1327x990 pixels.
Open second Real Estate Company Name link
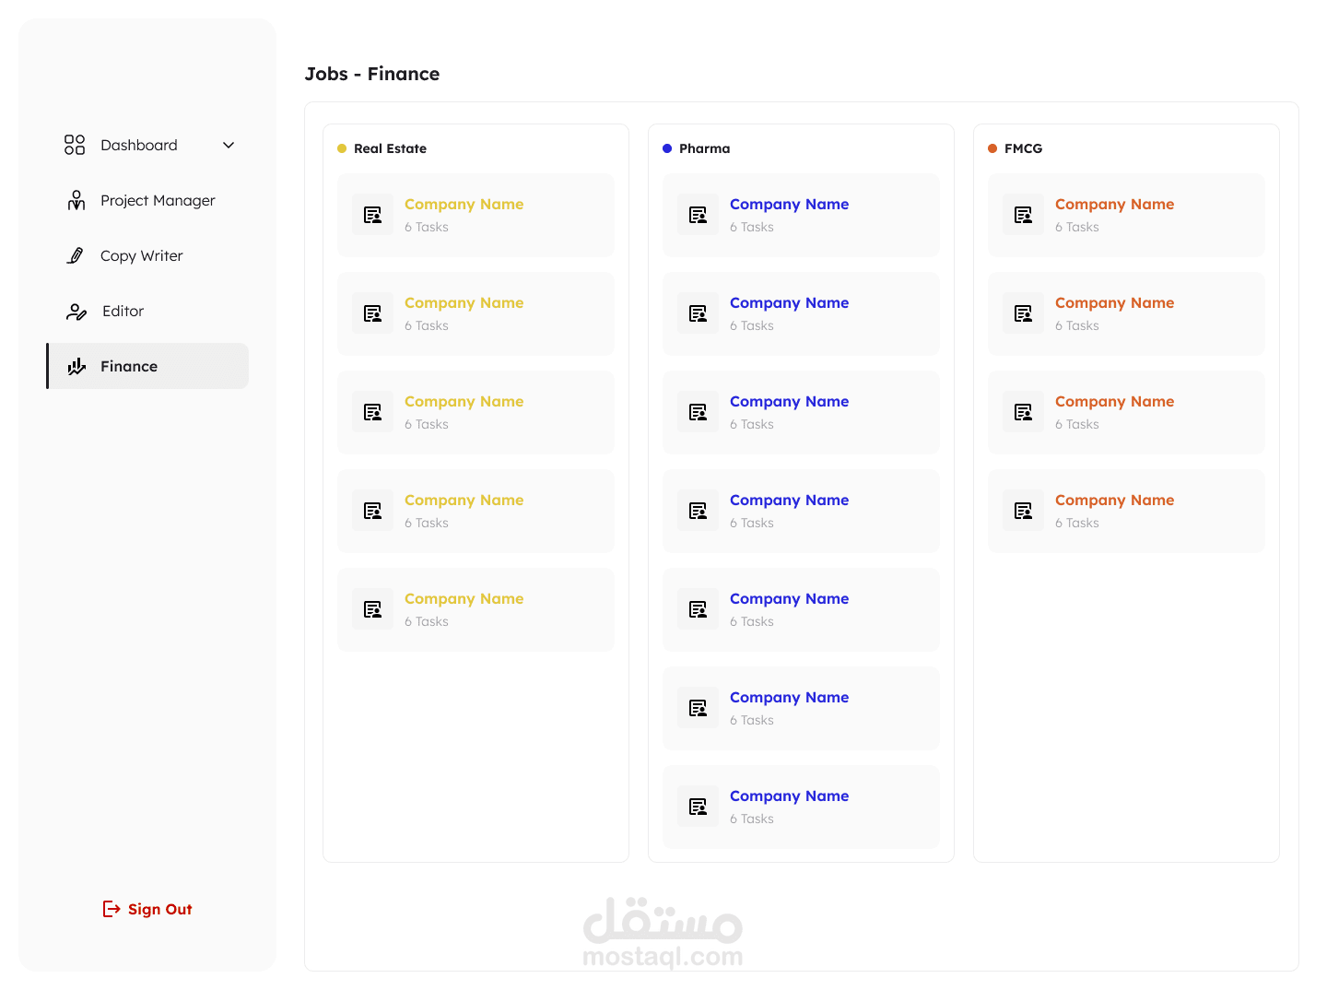(464, 302)
